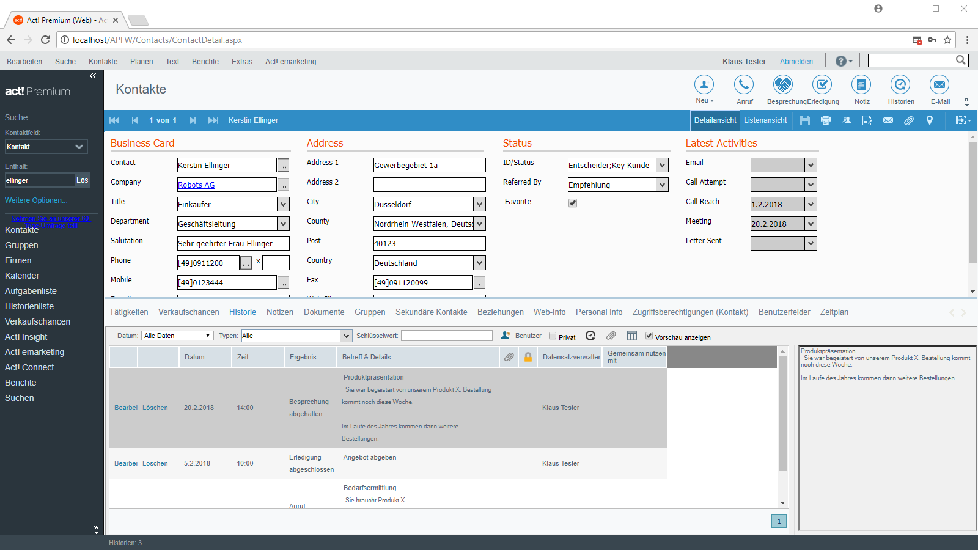Click the map pin location icon
Screen dimensions: 978x550
(930, 120)
